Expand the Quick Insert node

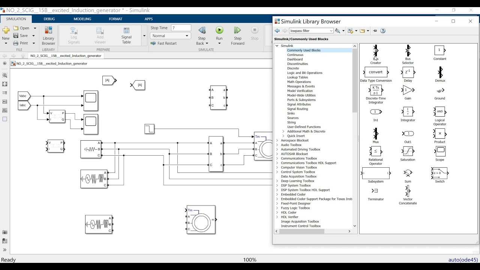pos(283,136)
